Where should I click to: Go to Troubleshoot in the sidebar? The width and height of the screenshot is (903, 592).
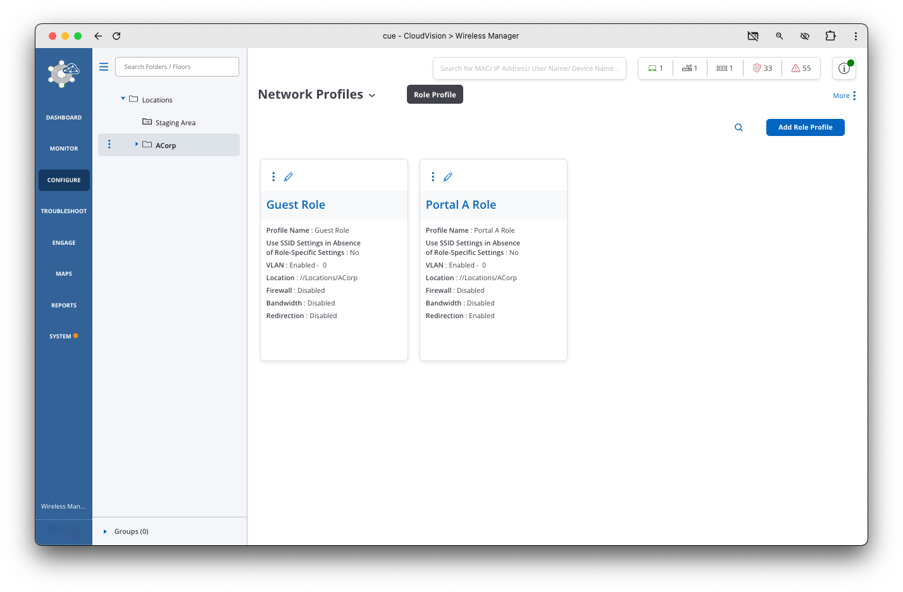pyautogui.click(x=64, y=211)
